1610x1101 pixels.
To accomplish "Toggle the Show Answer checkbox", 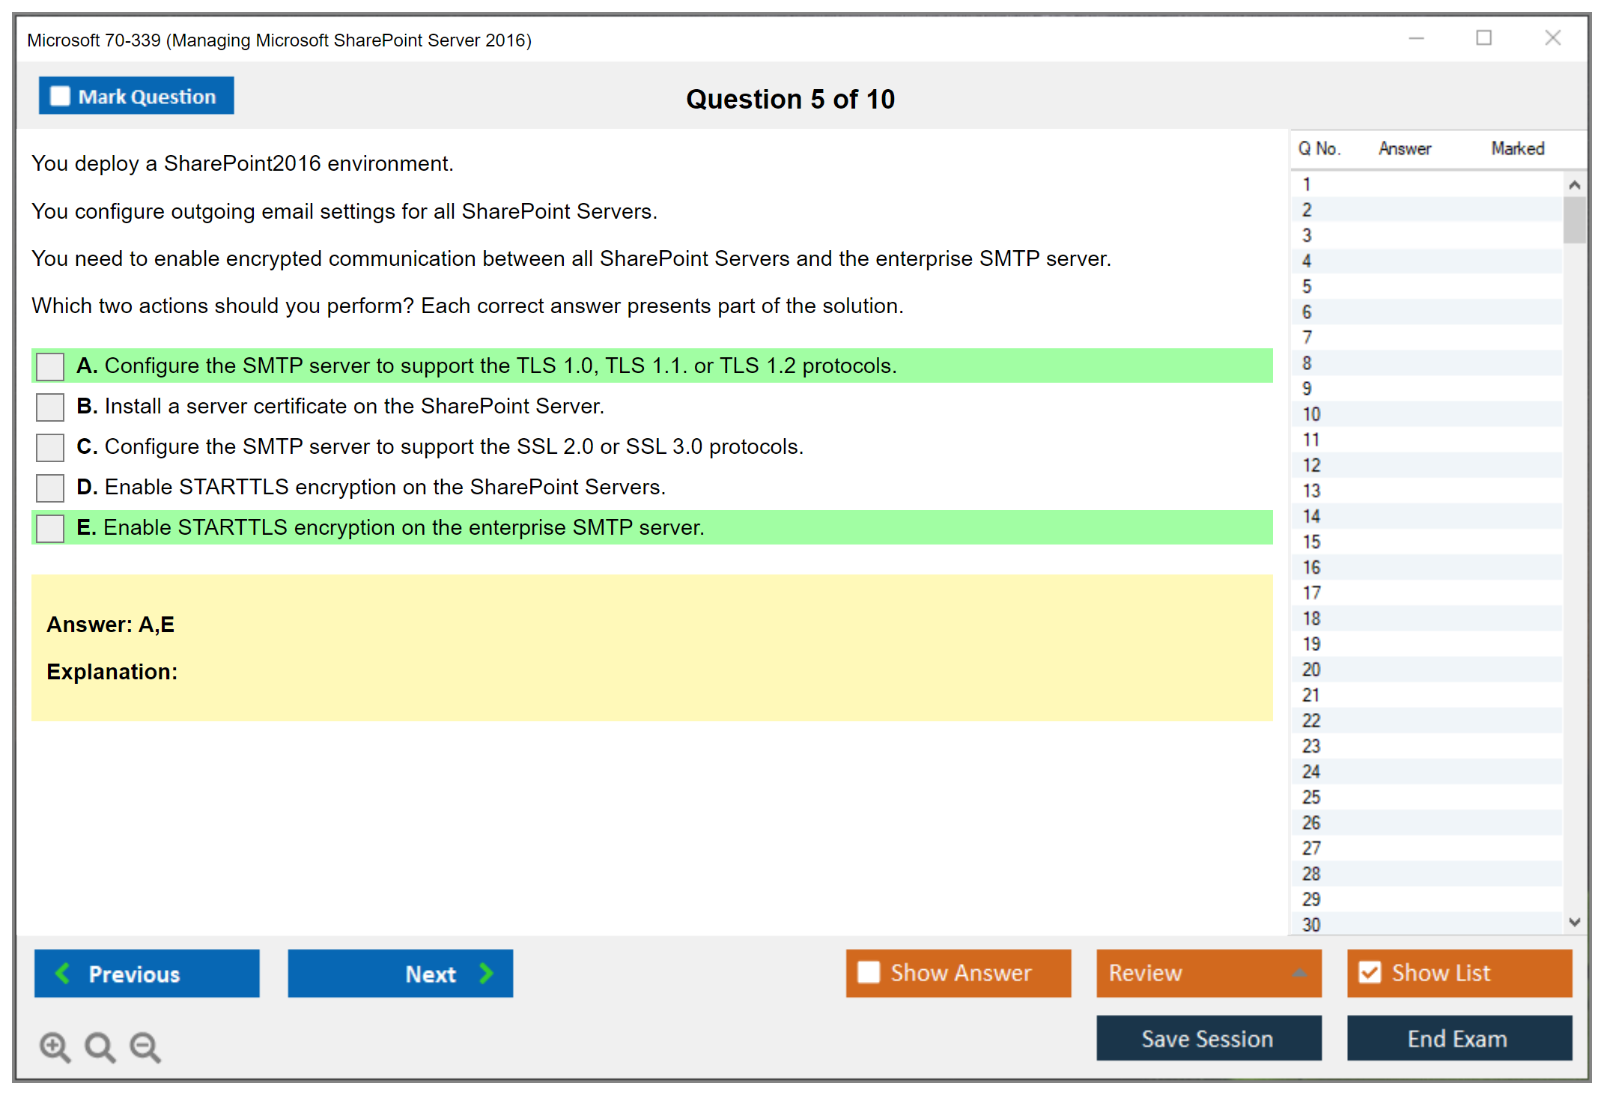I will pos(869,972).
